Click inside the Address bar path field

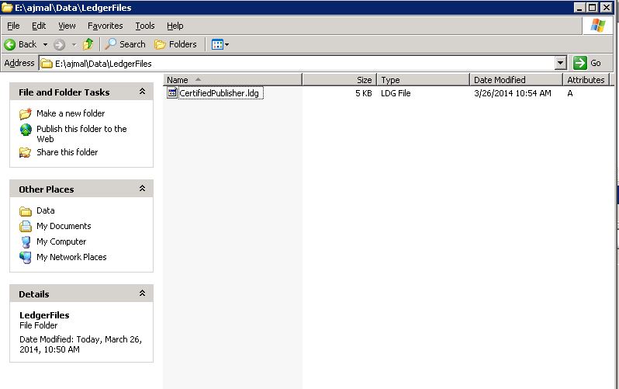297,63
